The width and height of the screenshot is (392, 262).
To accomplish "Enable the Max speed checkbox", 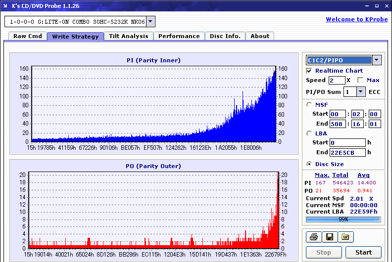I will 360,80.
